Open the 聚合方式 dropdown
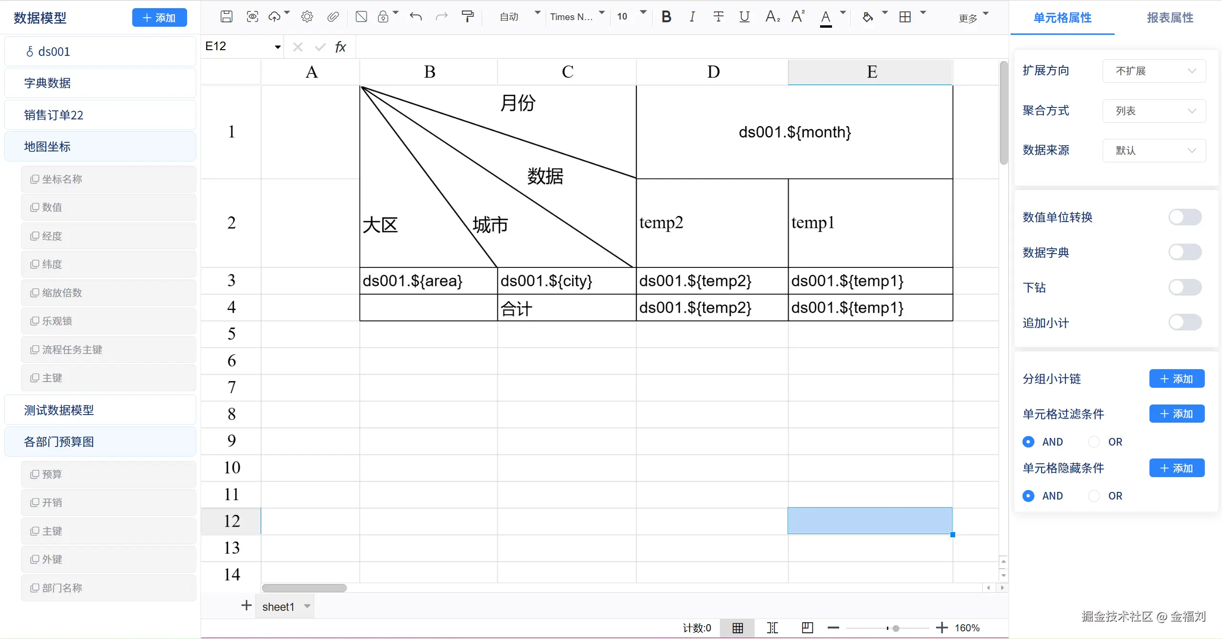 pos(1154,111)
